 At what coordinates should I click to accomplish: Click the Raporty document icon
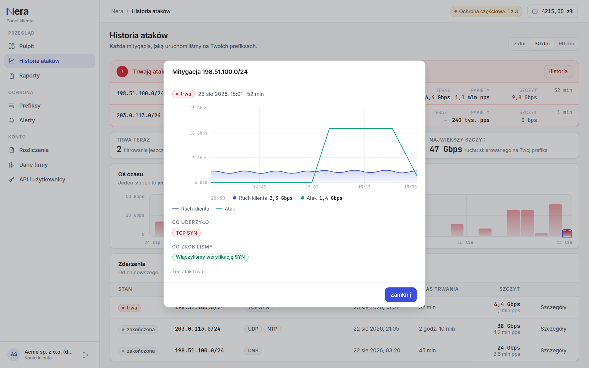tap(12, 76)
